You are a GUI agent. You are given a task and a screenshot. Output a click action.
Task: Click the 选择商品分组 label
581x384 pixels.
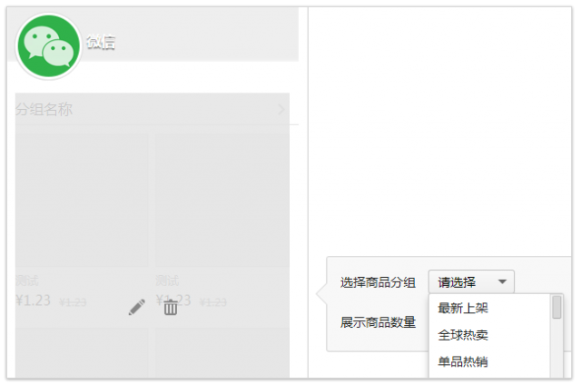click(x=378, y=281)
